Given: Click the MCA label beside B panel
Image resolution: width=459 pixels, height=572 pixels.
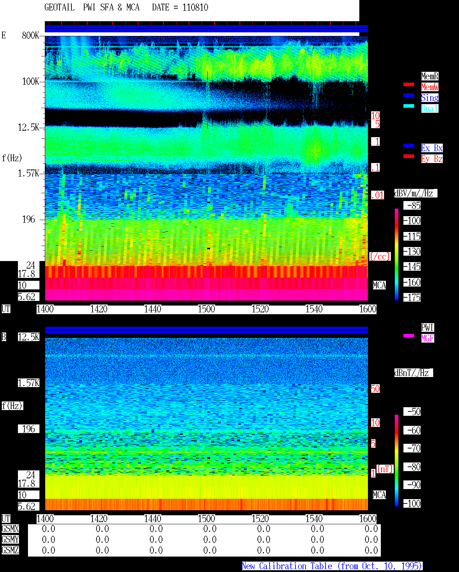Looking at the screenshot, I should [379, 495].
